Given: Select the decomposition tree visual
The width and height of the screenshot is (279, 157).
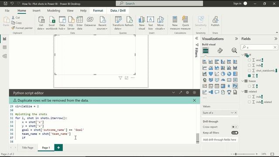Looking at the screenshot, I should 211,92.
